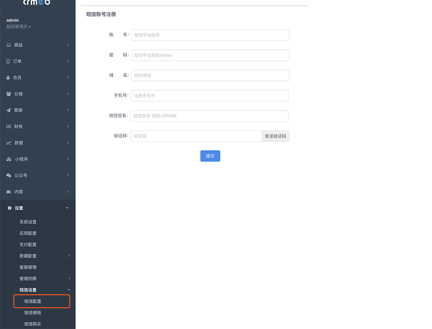Click the 数据配置 menu label
The width and height of the screenshot is (432, 329).
pyautogui.click(x=28, y=256)
